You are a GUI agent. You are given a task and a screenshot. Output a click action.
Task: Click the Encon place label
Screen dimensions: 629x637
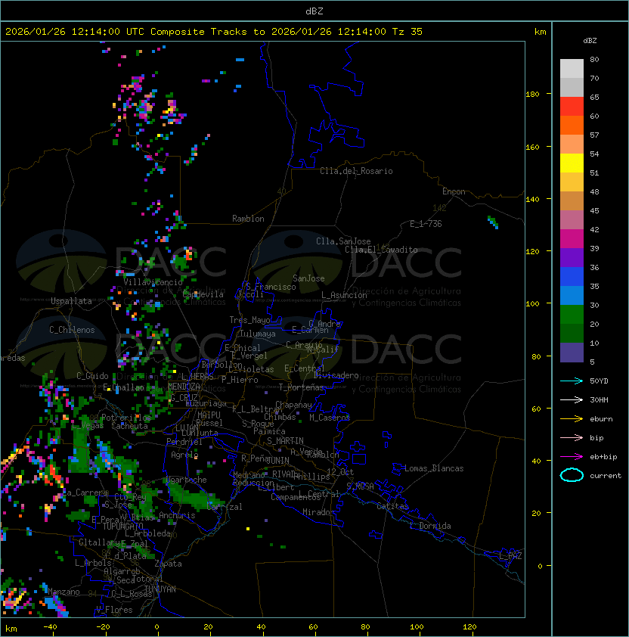click(x=454, y=191)
